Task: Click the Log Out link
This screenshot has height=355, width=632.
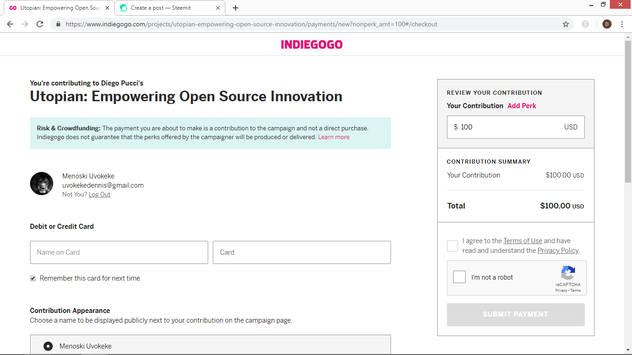Action: coord(99,195)
